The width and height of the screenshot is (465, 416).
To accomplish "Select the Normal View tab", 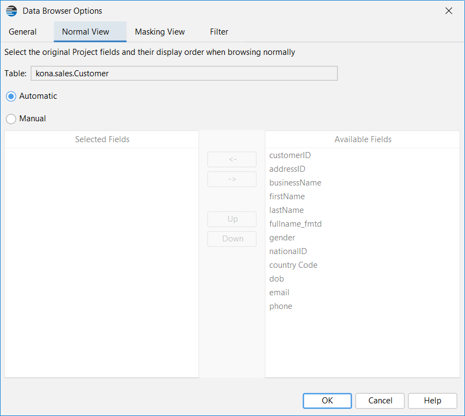I will click(90, 32).
